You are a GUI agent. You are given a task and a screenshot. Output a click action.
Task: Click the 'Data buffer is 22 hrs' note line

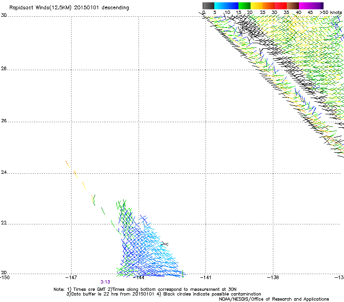164,294
